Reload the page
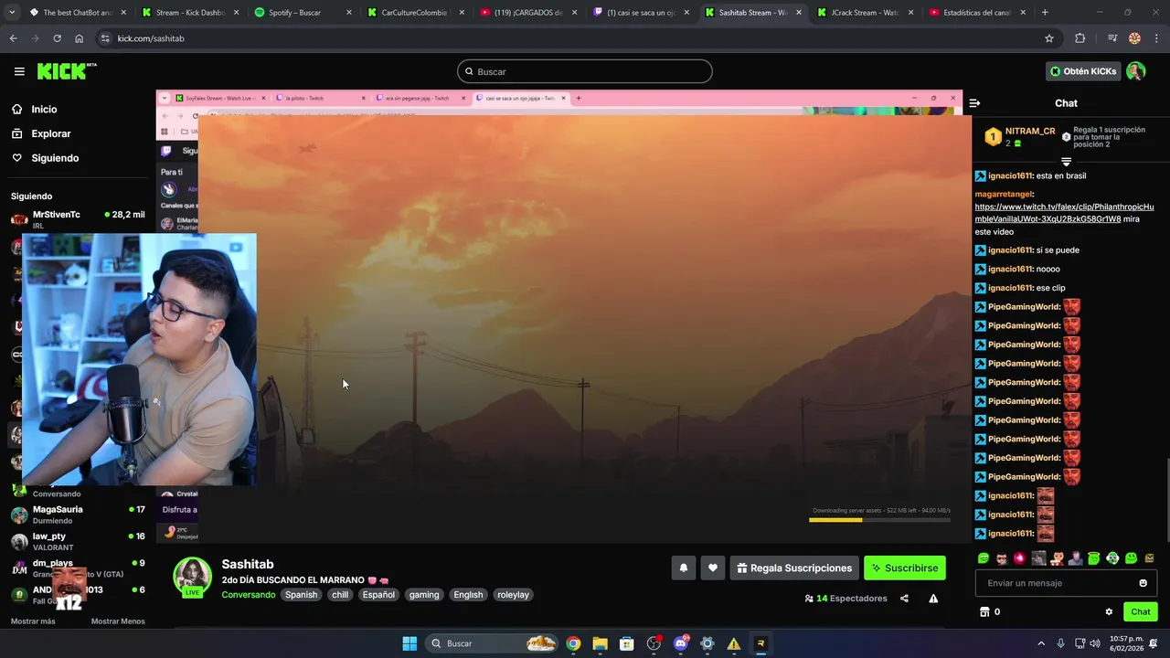This screenshot has width=1170, height=658. point(57,38)
